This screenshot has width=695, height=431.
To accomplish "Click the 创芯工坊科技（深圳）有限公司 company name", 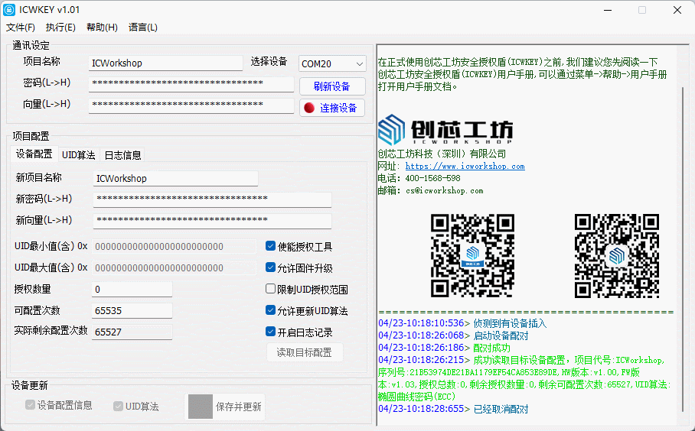I will pyautogui.click(x=442, y=154).
